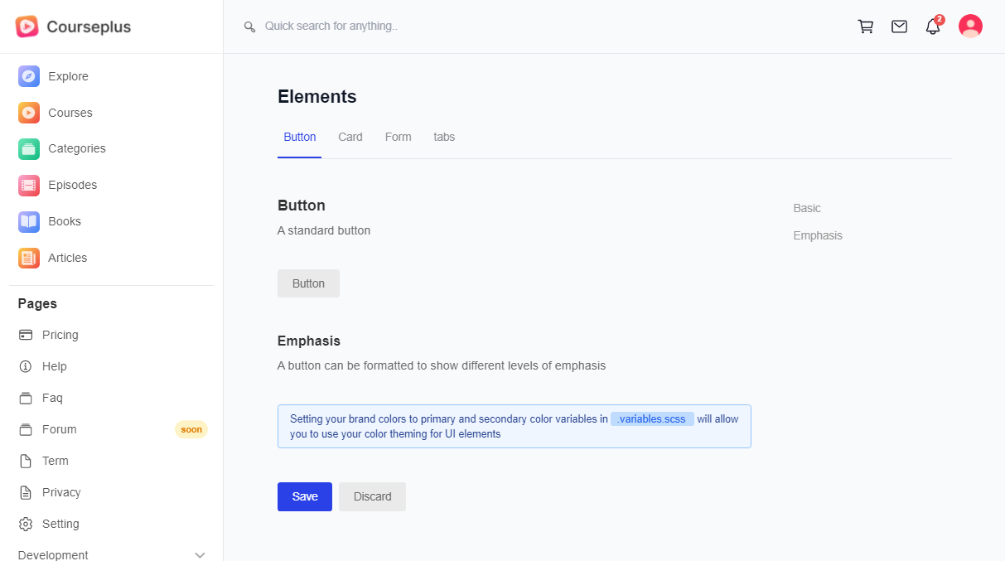Jump to the Emphasis section link
Viewport: 1005px width, 561px height.
818,235
